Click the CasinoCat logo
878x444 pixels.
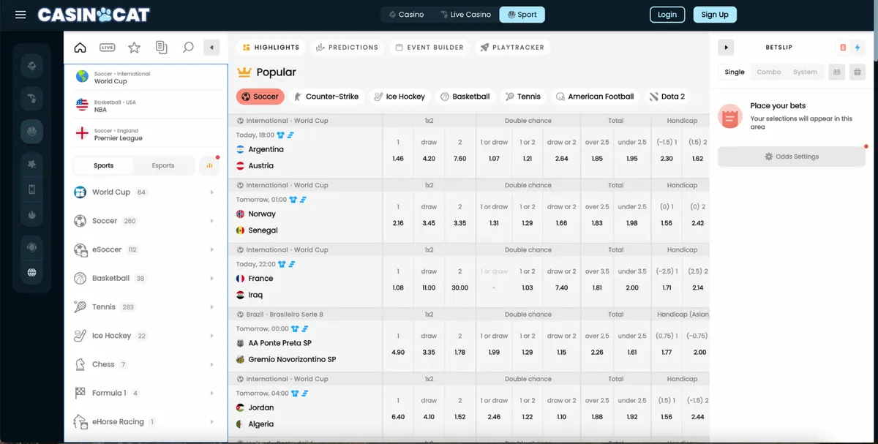[94, 15]
